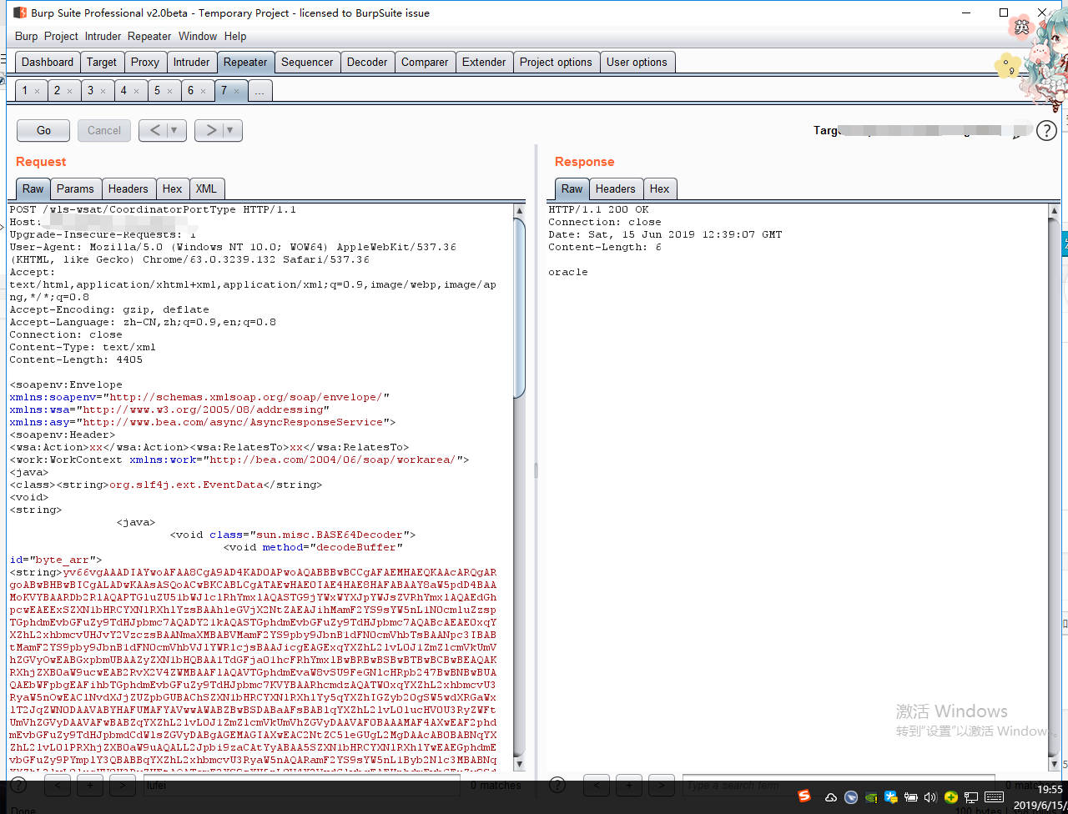The height and width of the screenshot is (814, 1068).
Task: Click the 'oracle' response body text
Action: click(x=568, y=272)
